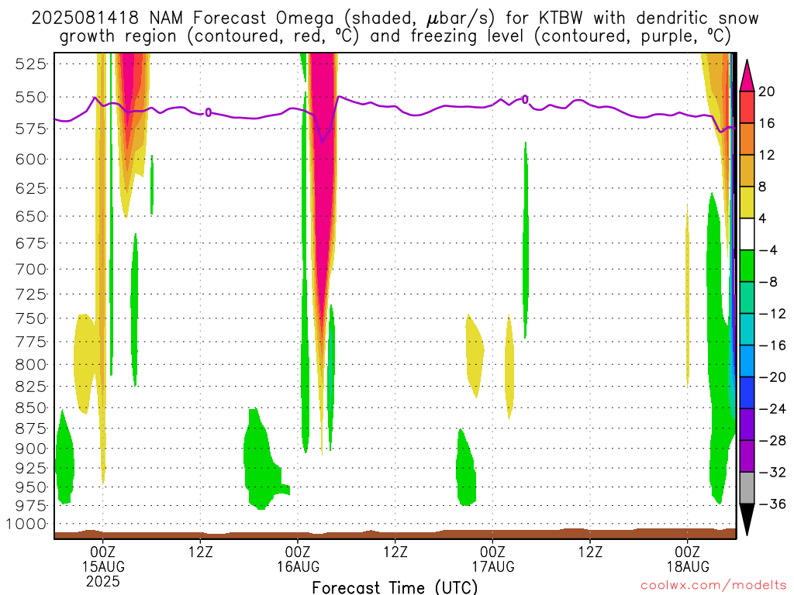The height and width of the screenshot is (595, 794).
Task: Click the magenta color bar segment above 20
Action: point(747,75)
